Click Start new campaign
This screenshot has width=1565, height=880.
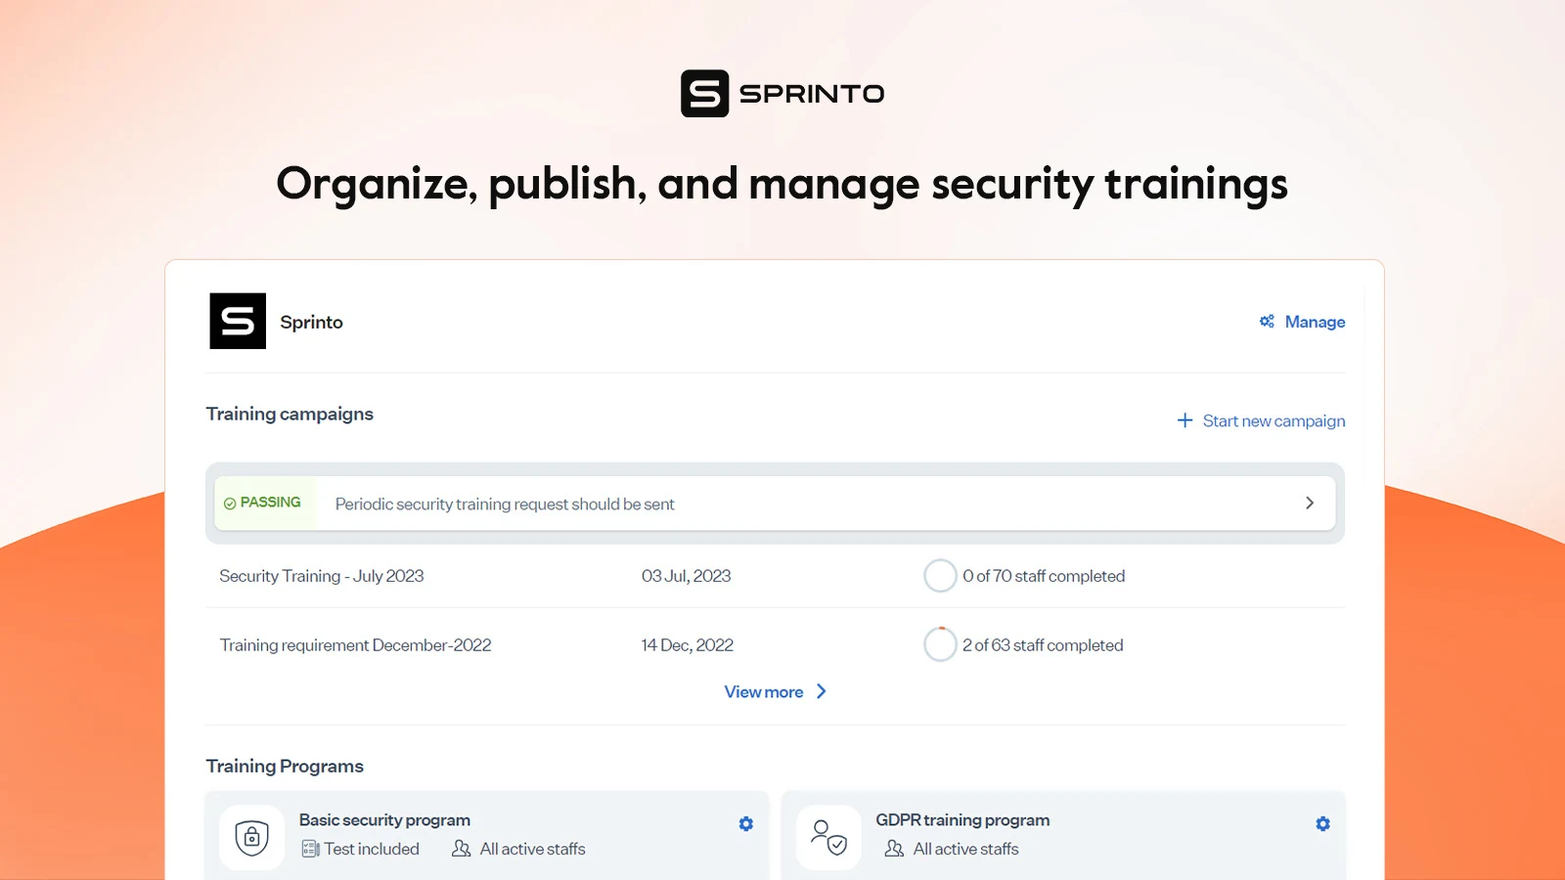click(1274, 419)
